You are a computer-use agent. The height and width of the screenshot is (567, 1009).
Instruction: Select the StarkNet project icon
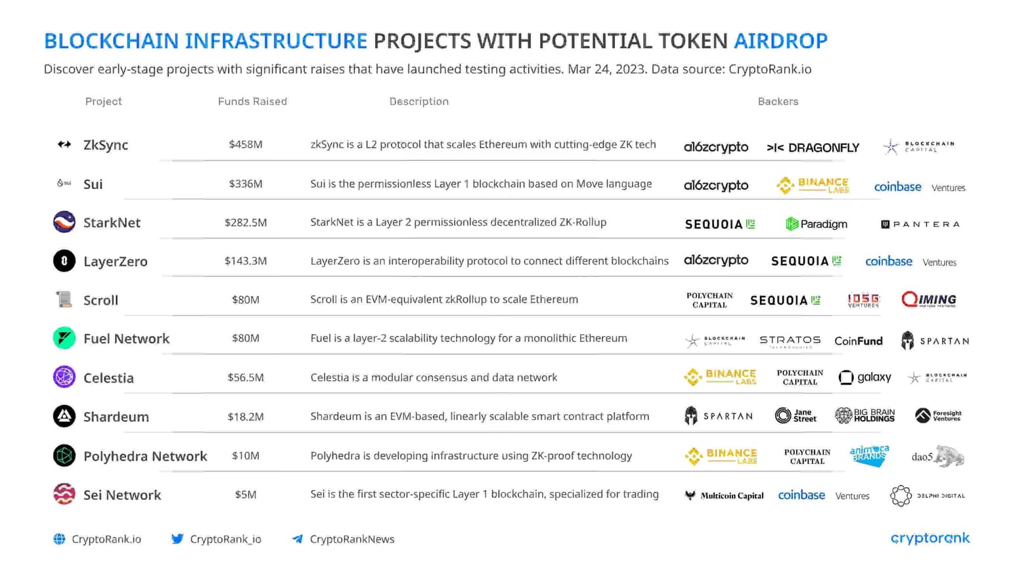click(64, 222)
